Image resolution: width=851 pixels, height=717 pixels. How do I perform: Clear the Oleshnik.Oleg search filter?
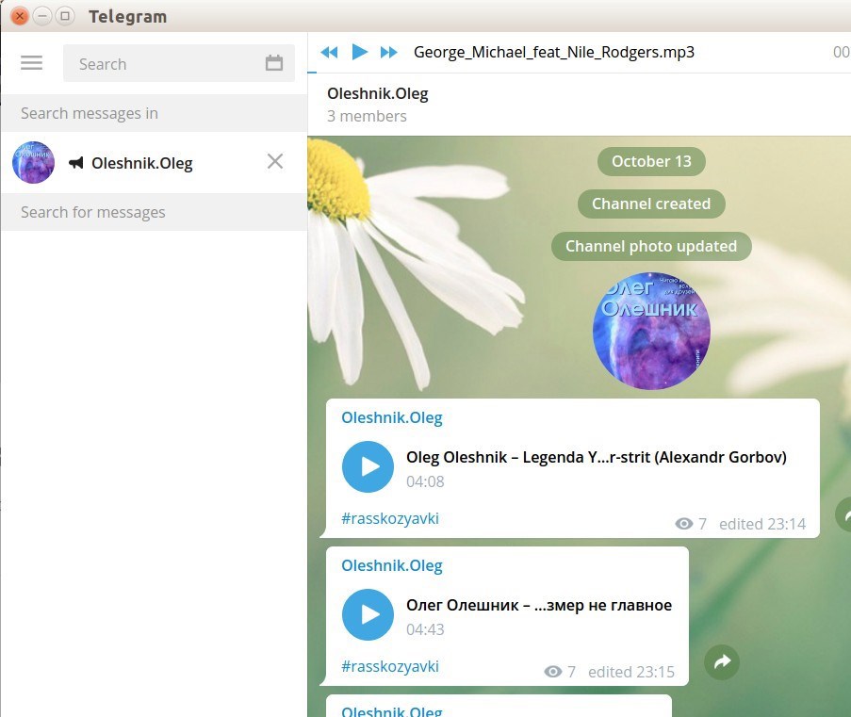(275, 162)
